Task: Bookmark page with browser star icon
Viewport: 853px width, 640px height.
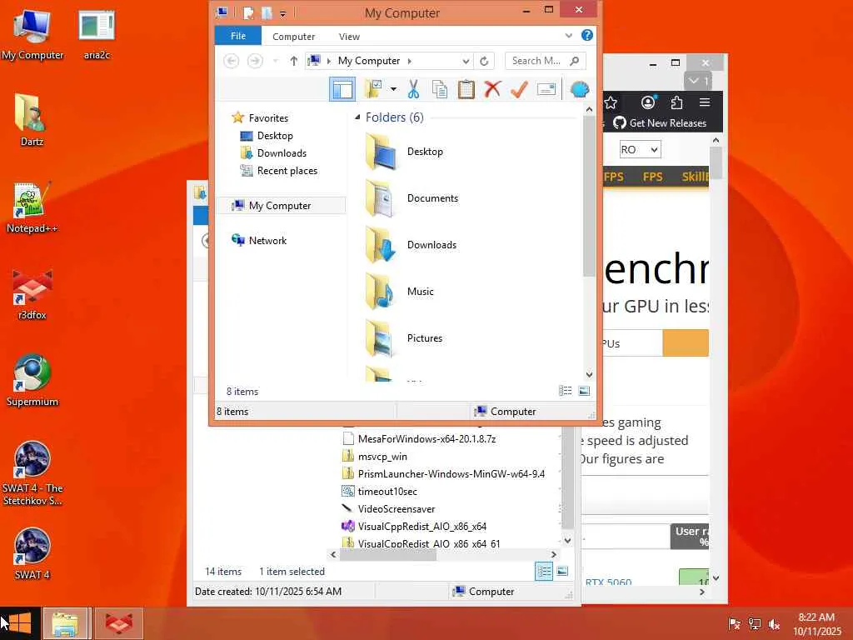Action: (x=611, y=102)
